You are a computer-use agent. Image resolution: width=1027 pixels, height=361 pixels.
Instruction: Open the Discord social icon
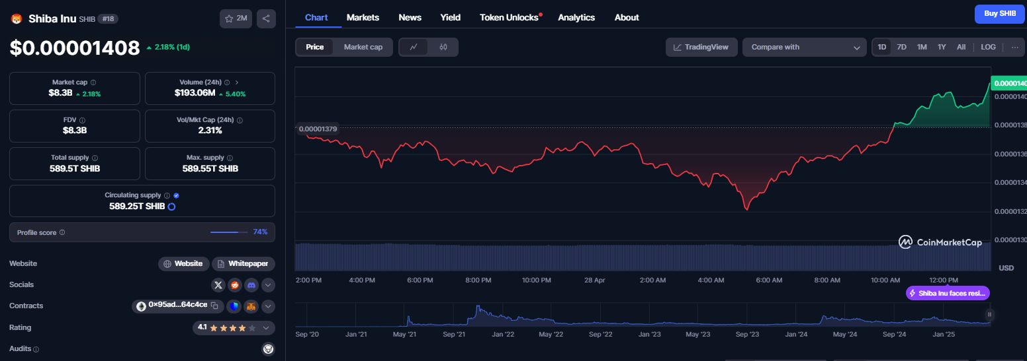tap(251, 285)
